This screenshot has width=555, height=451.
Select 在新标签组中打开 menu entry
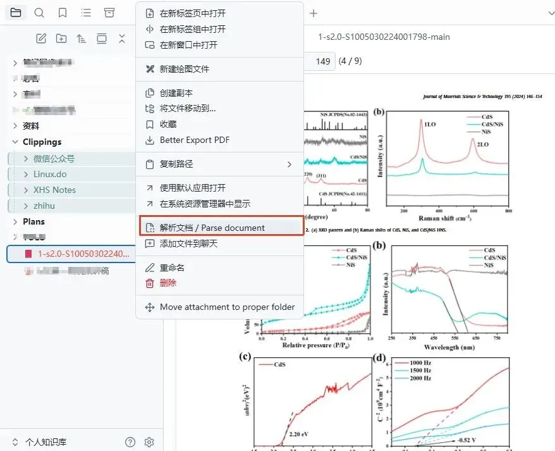click(x=219, y=29)
